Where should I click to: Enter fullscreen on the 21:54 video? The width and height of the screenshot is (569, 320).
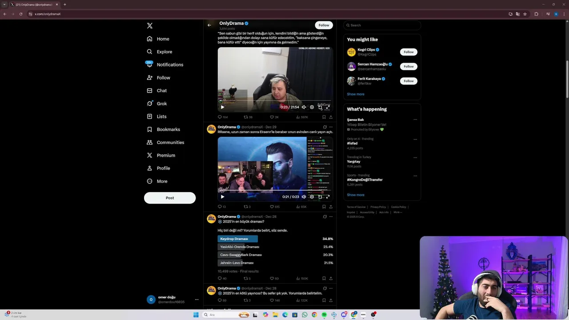(x=328, y=107)
